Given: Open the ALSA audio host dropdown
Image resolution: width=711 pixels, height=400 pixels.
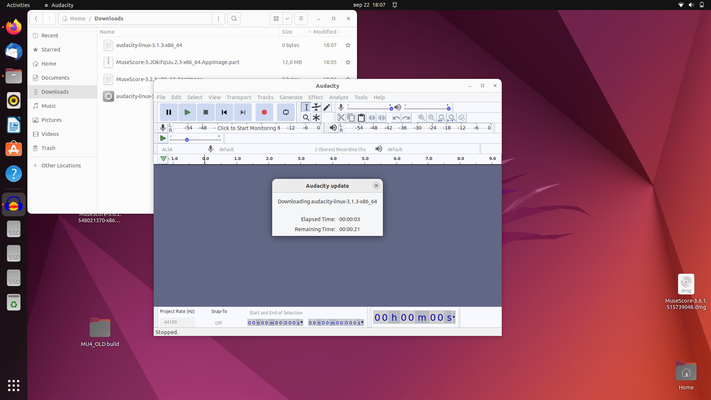Looking at the screenshot, I should click(x=181, y=149).
